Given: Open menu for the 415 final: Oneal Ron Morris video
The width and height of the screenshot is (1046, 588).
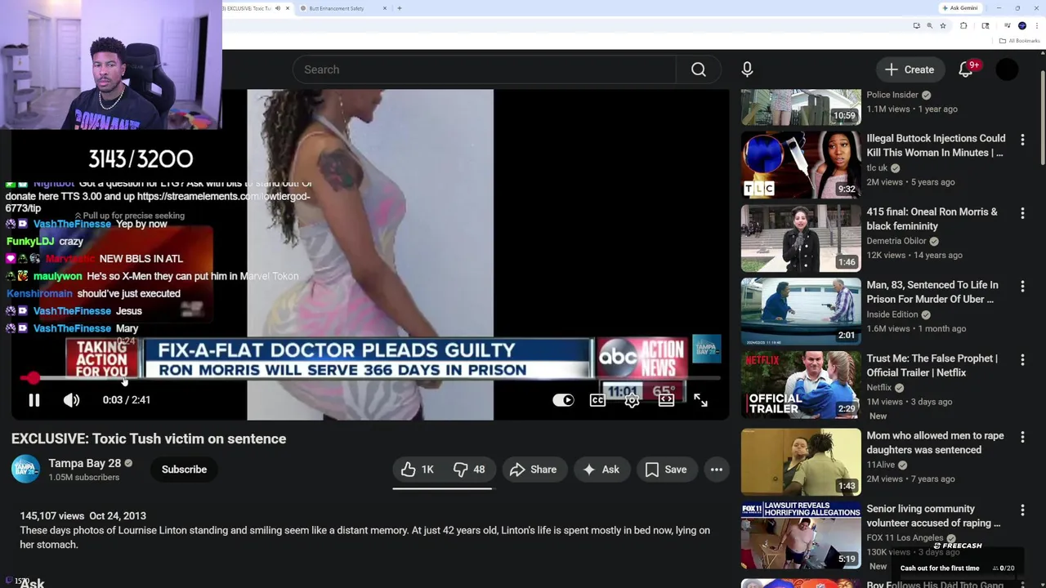Looking at the screenshot, I should (1022, 213).
